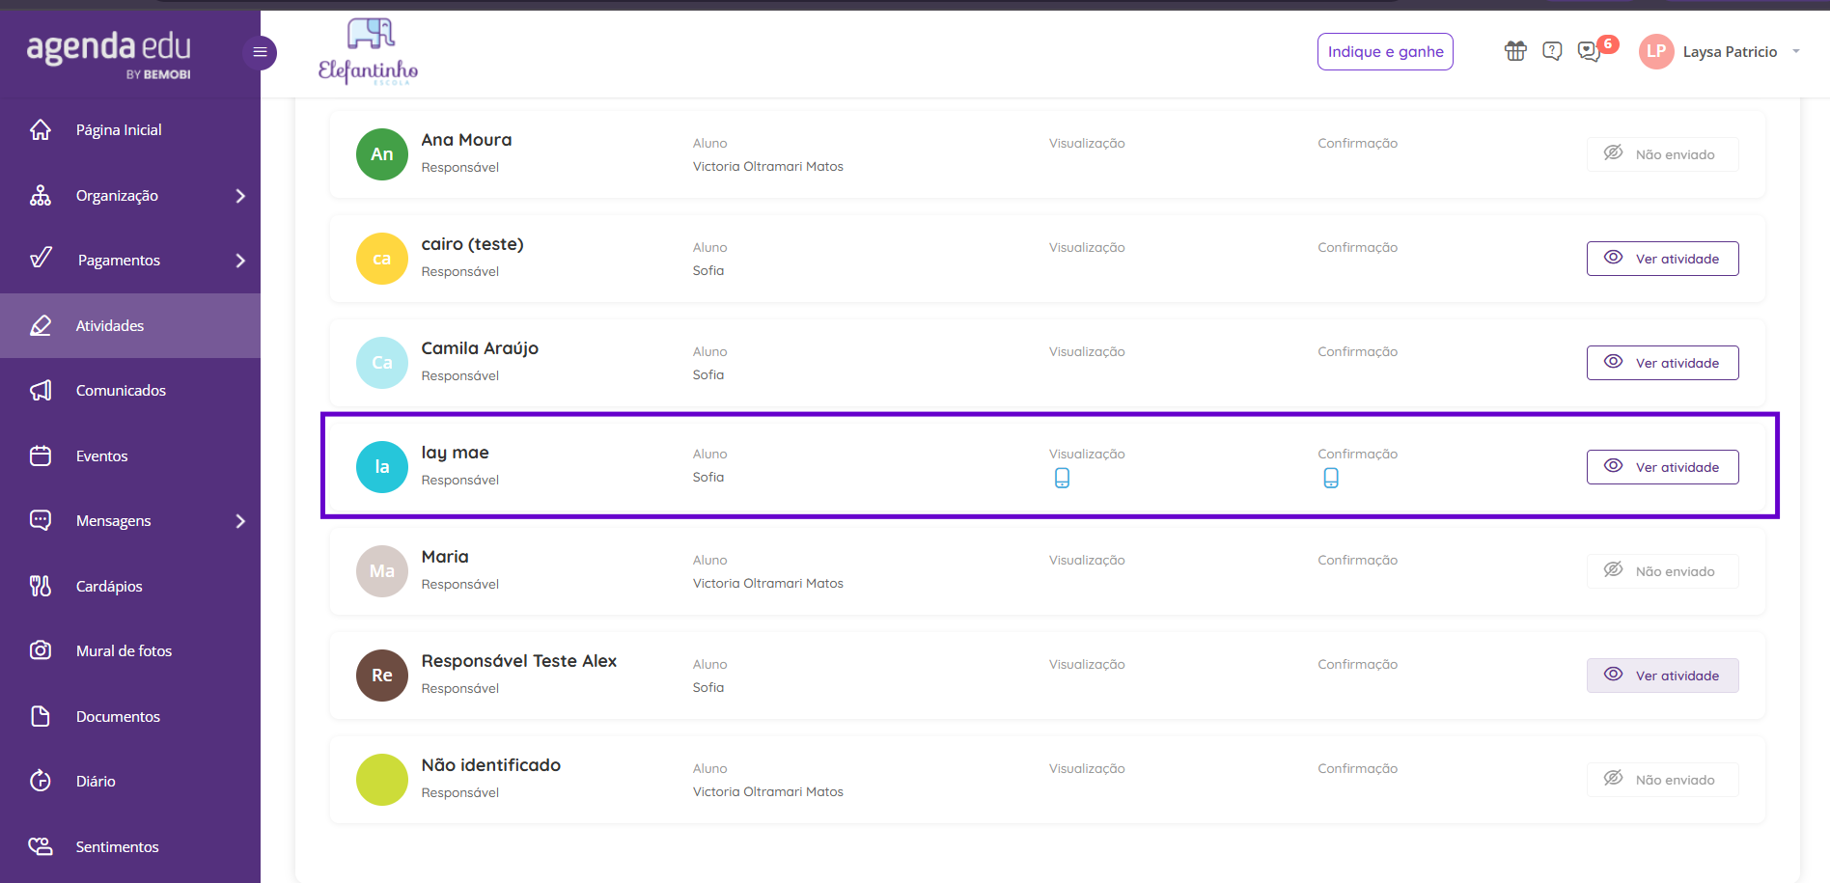
Task: Expand the Organização submenu chevron
Action: click(x=240, y=196)
